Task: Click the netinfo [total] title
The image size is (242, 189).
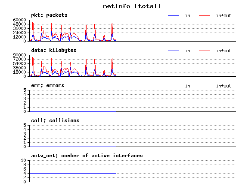Action: tap(132, 6)
